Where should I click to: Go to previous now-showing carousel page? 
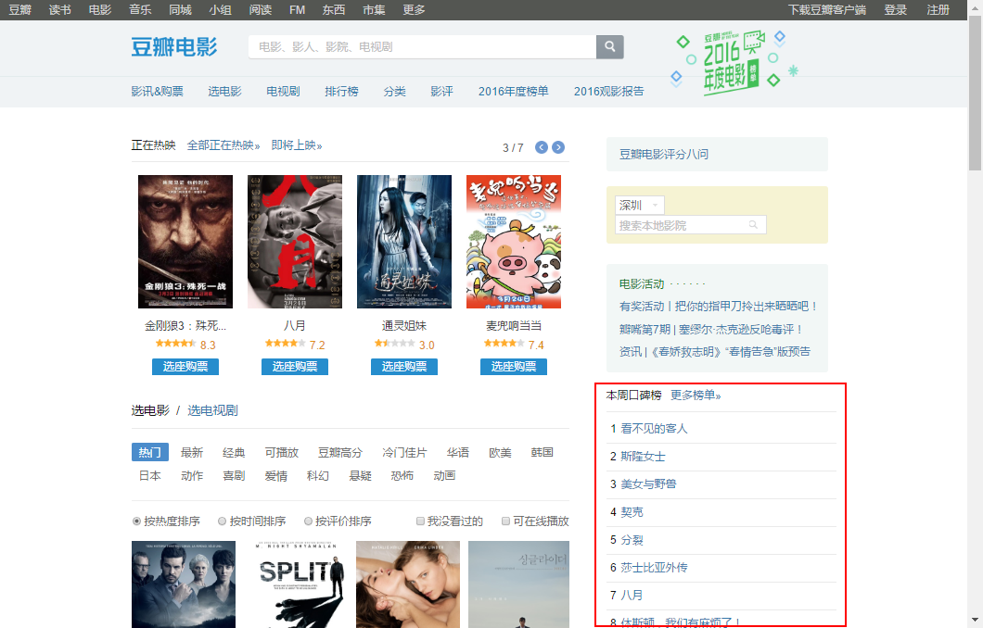542,147
